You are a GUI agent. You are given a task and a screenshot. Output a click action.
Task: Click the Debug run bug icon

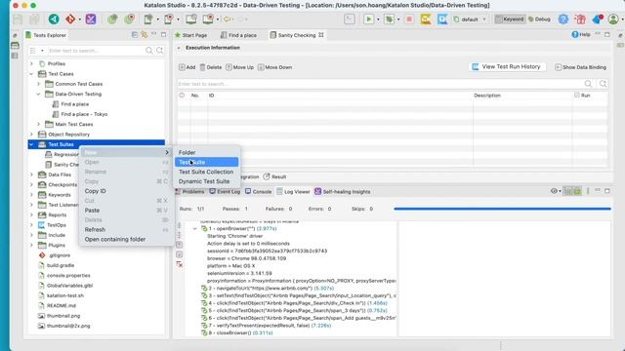click(x=389, y=19)
